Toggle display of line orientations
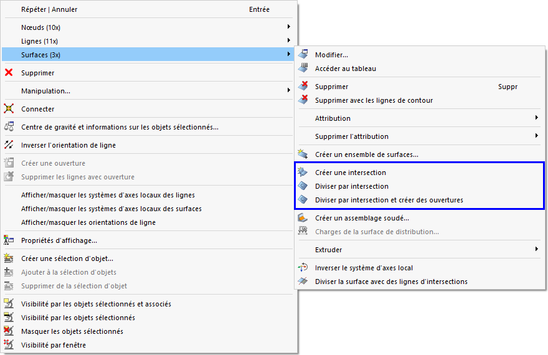The width and height of the screenshot is (548, 355). [x=88, y=222]
